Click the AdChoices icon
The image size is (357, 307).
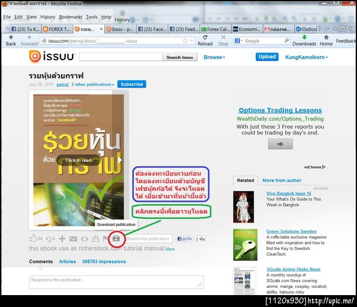point(324,167)
